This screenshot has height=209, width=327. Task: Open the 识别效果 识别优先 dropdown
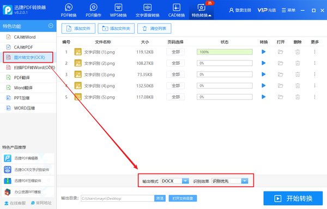[x=230, y=181]
